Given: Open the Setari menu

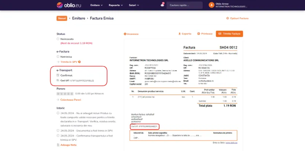Looking at the screenshot, I should [x=134, y=5].
